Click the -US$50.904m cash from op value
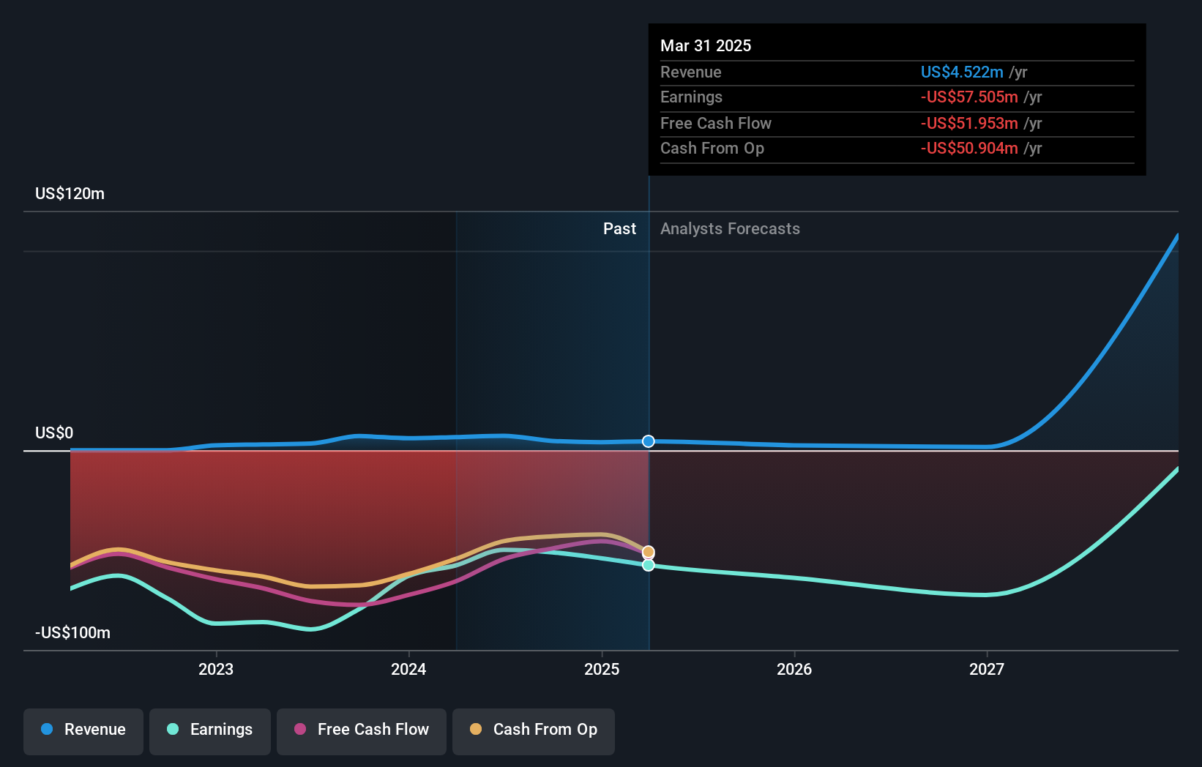1202x767 pixels. [969, 149]
